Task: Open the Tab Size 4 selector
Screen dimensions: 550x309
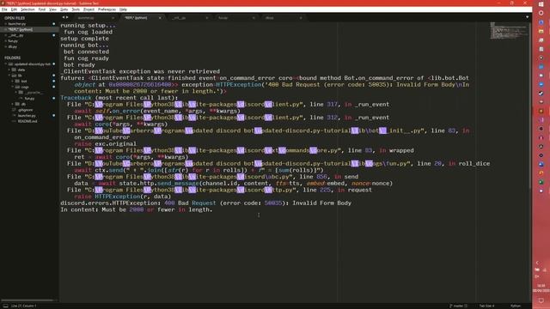Action: (486, 306)
